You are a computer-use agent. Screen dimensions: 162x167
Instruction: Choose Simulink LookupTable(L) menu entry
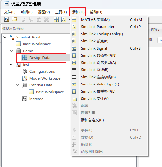(x=109, y=34)
